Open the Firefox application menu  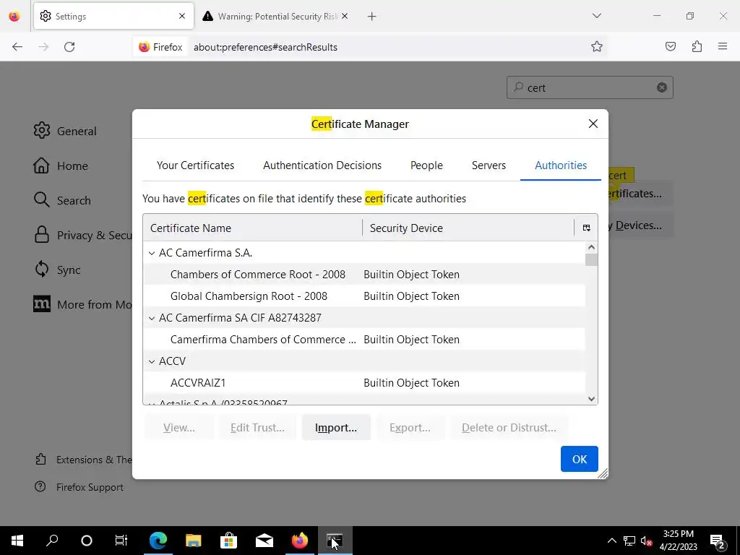tap(723, 46)
